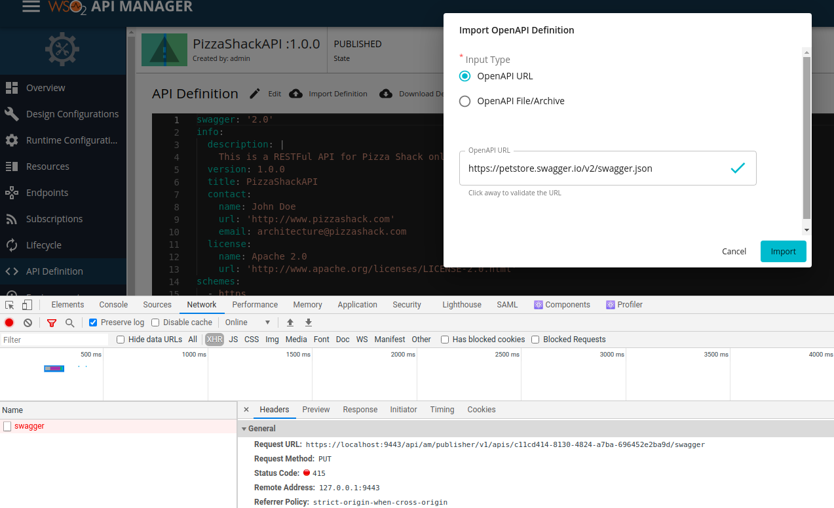Screen dimensions: 834x508
Task: Click dialog scrollbar up arrow
Action: [807, 52]
